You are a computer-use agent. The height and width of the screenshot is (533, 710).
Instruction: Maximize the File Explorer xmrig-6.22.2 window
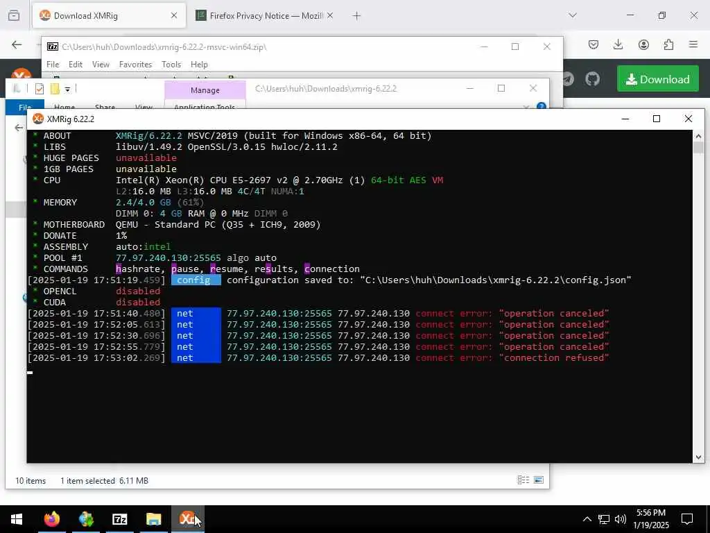[501, 88]
